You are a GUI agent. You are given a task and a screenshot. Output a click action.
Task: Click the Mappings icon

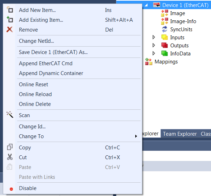(x=149, y=62)
